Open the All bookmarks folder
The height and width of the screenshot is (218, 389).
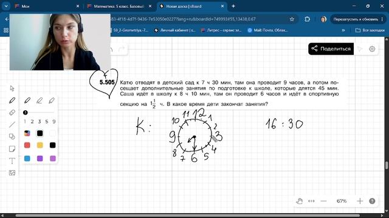(x=370, y=30)
